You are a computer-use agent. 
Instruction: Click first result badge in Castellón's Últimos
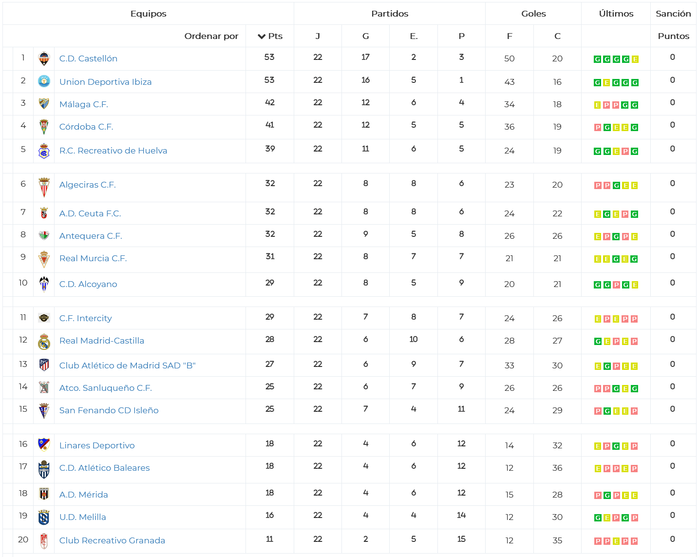click(x=597, y=59)
